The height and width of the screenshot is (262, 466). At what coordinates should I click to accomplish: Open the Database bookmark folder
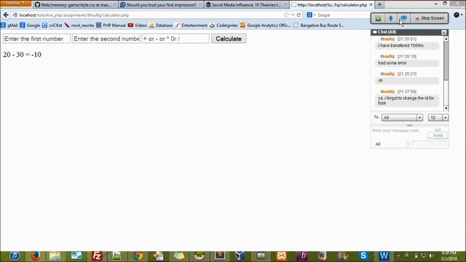(x=161, y=25)
